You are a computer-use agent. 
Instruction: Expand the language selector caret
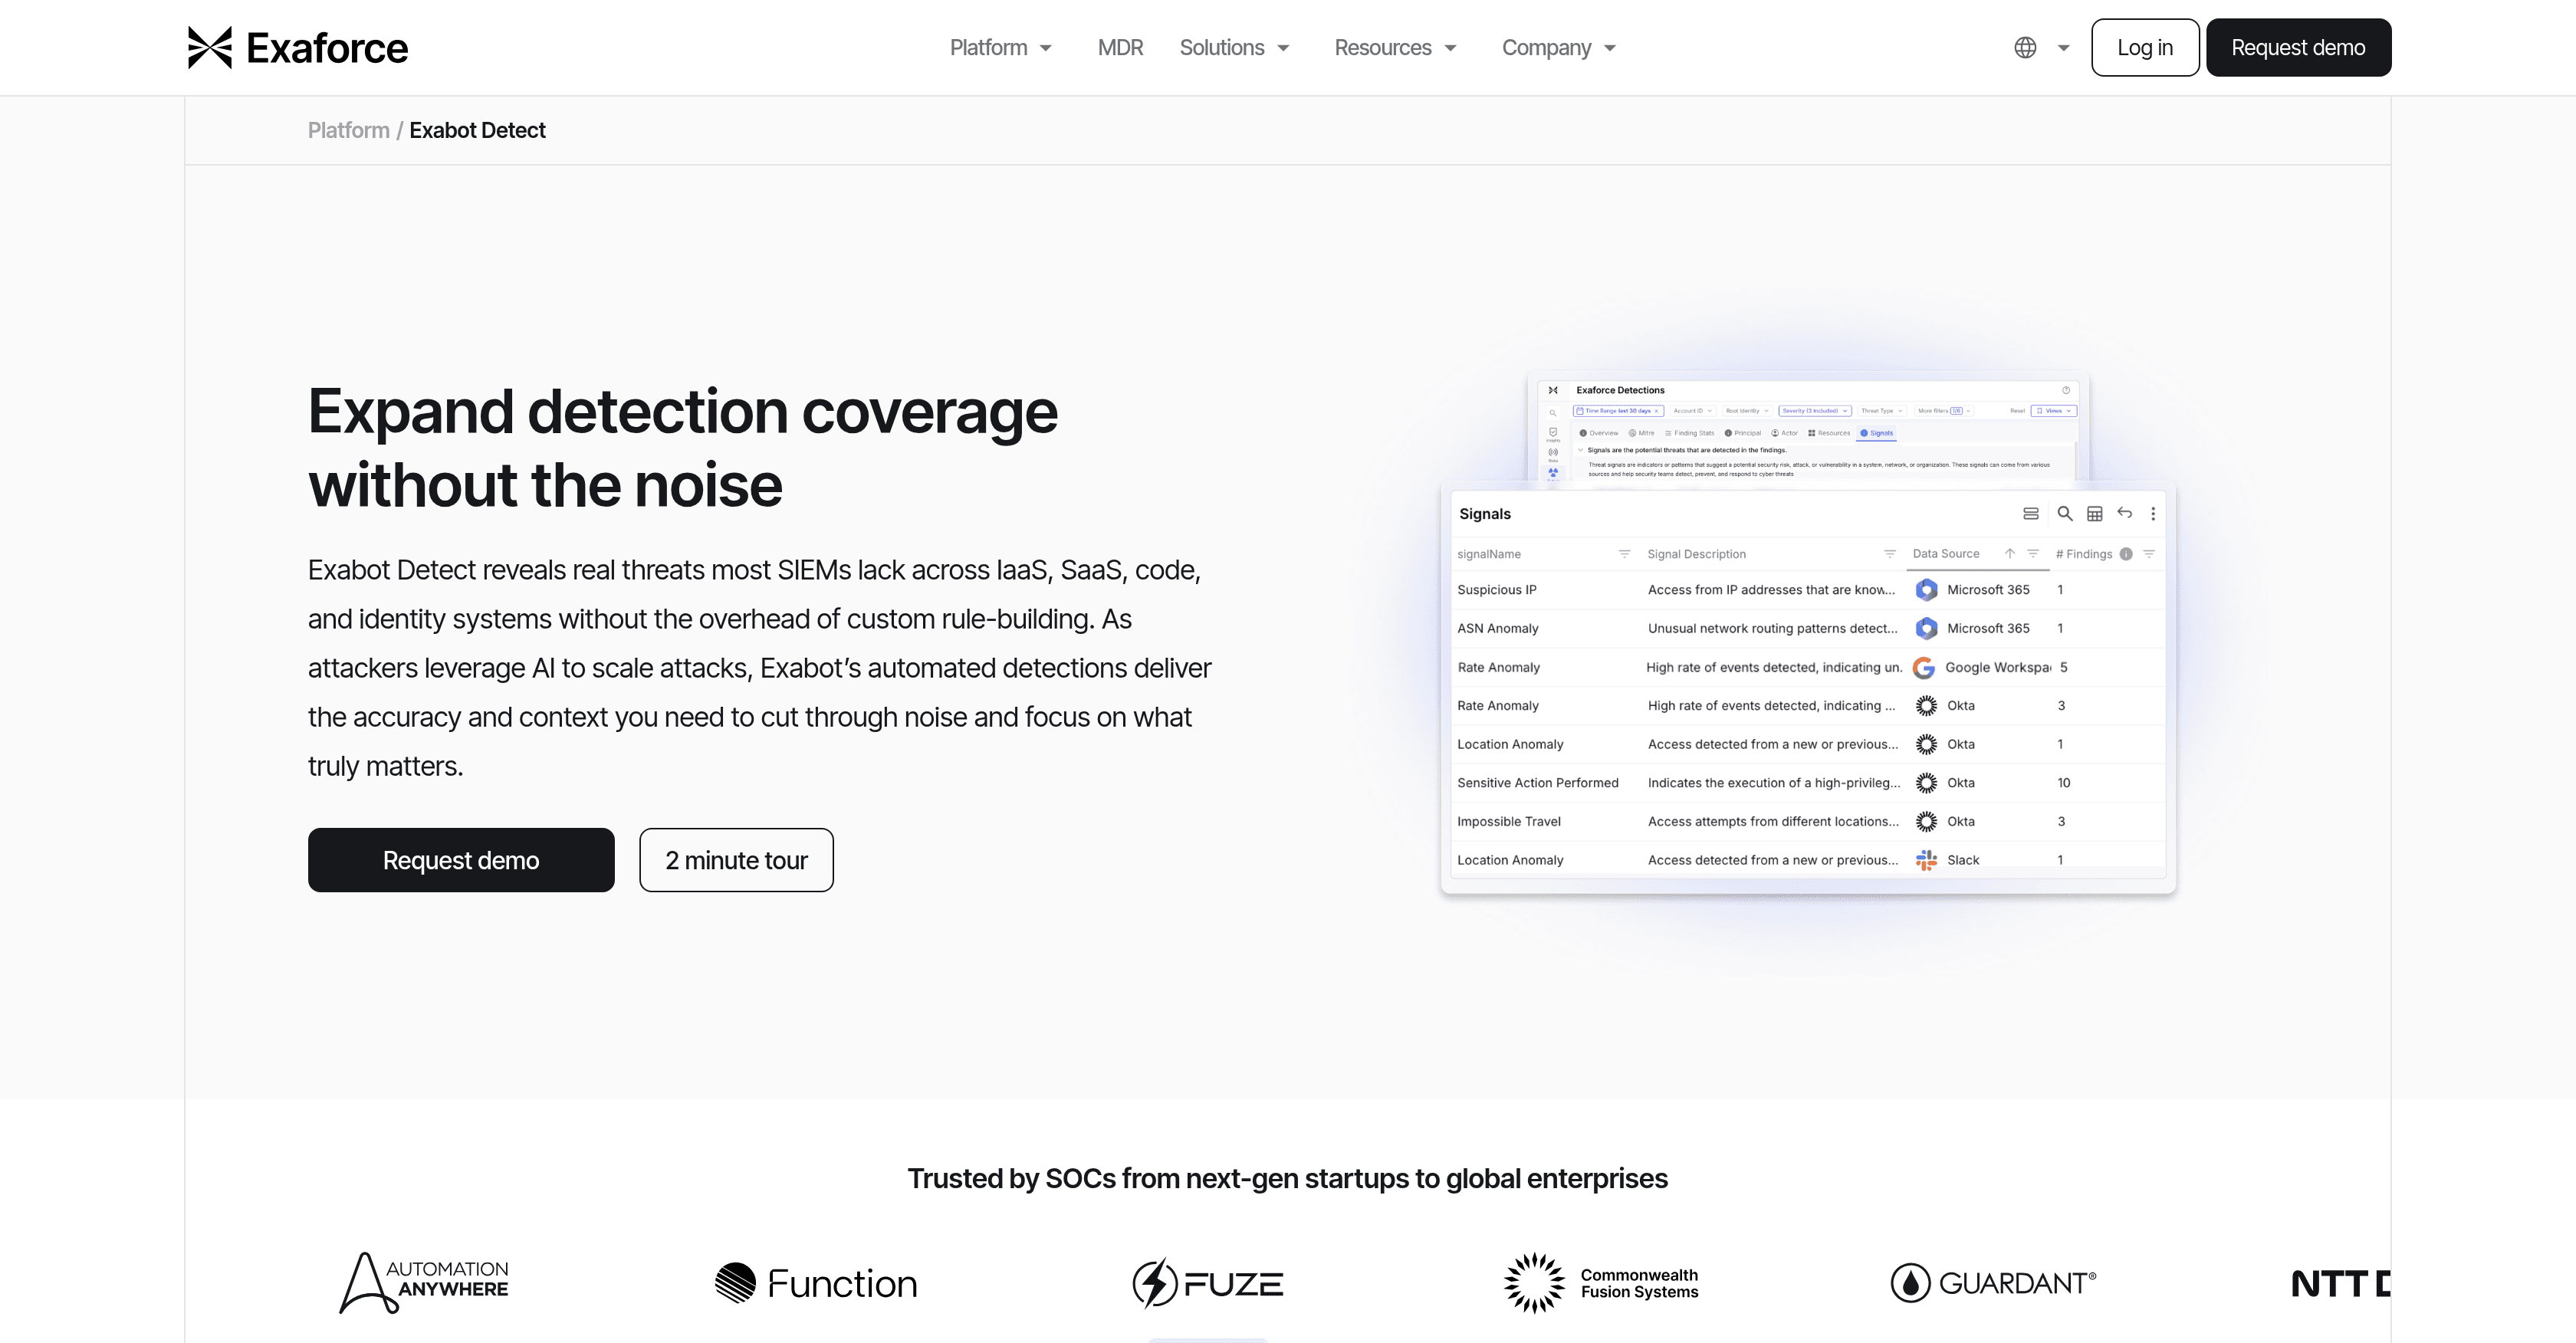point(2063,48)
